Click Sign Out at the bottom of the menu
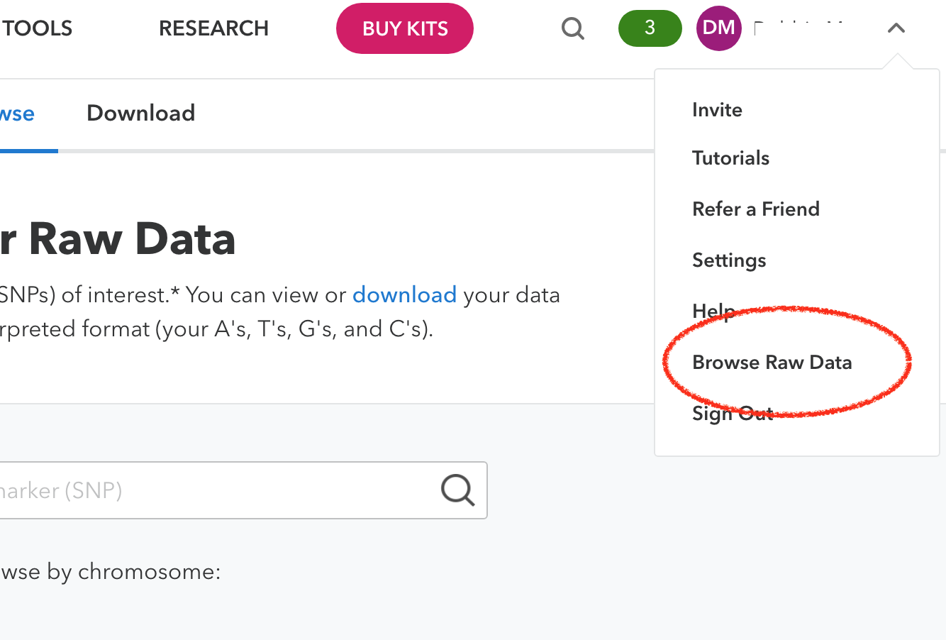The height and width of the screenshot is (640, 946). (x=733, y=413)
